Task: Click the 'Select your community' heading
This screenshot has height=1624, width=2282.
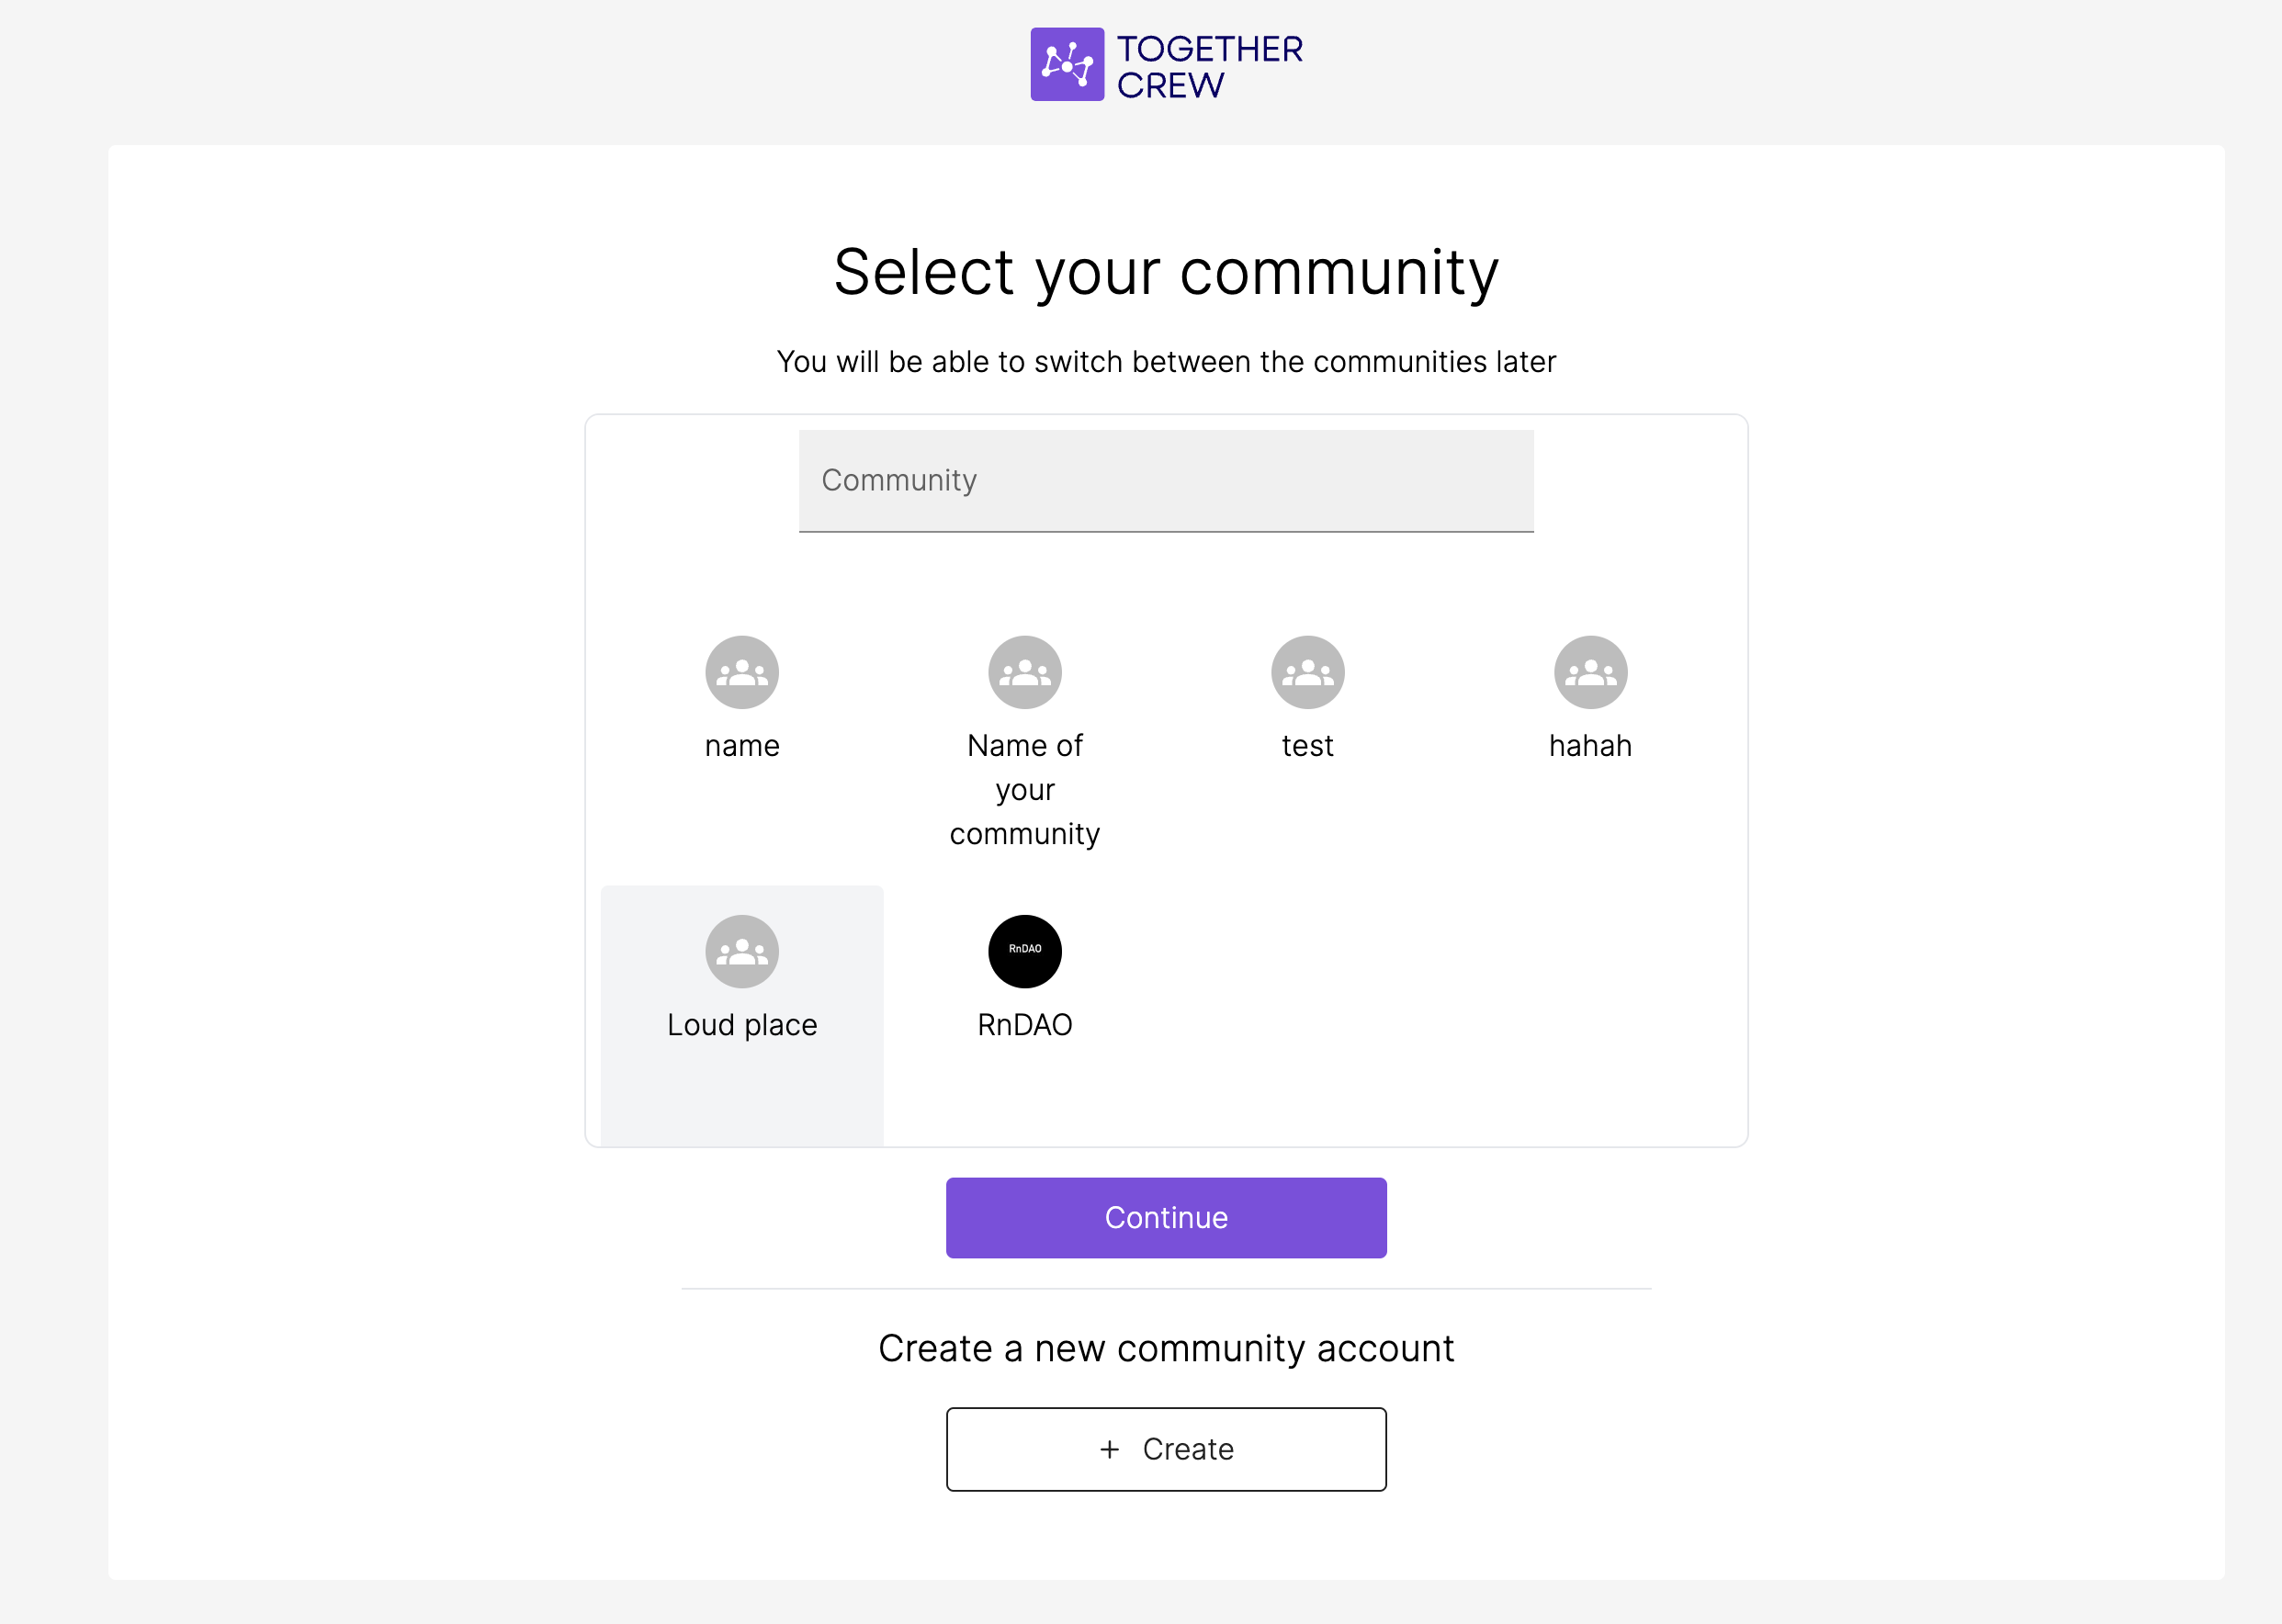Action: pos(1166,272)
